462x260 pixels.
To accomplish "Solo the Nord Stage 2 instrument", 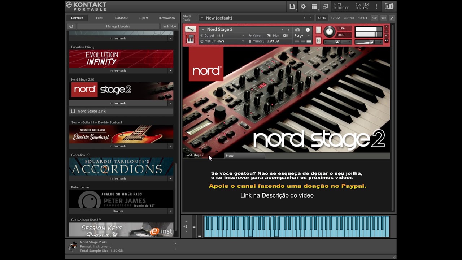I will click(318, 30).
